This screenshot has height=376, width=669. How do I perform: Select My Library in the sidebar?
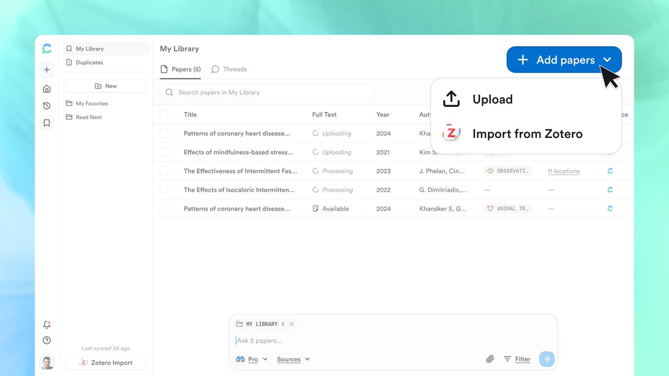105,49
